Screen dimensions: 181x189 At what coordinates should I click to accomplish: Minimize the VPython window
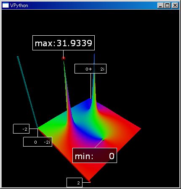[x=160, y=5]
